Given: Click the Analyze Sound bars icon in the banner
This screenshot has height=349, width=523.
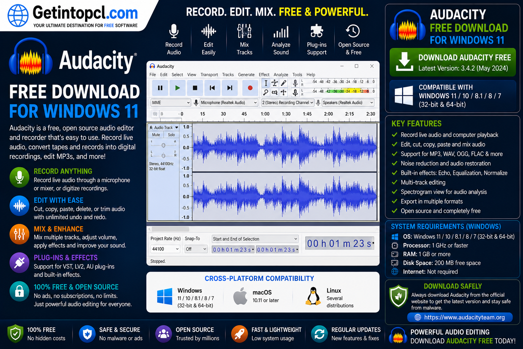Looking at the screenshot, I should pyautogui.click(x=281, y=32).
